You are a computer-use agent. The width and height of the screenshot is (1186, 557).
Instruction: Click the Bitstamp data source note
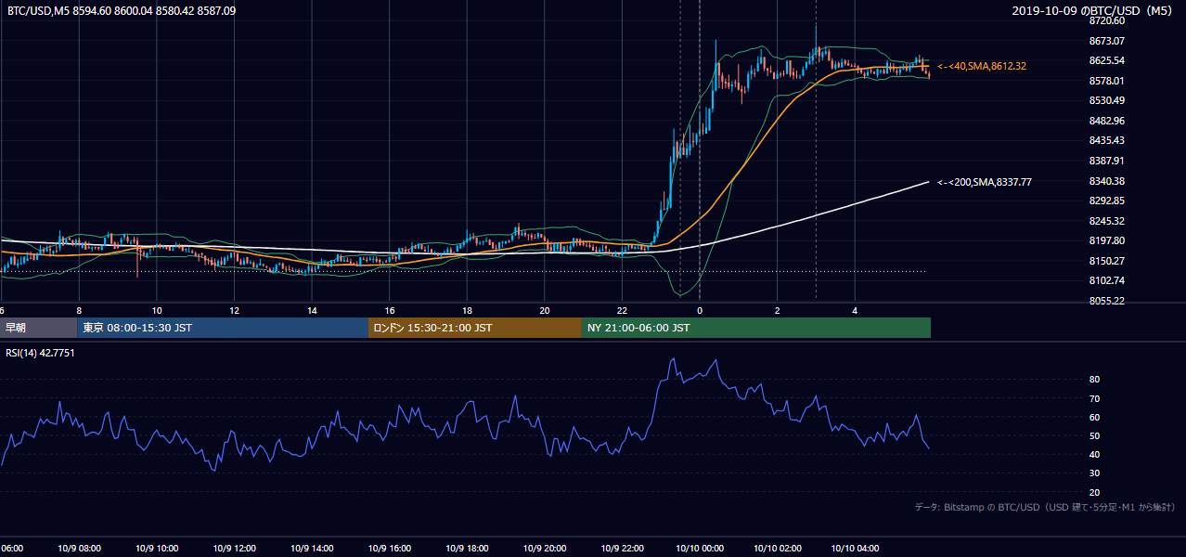[x=1045, y=507]
